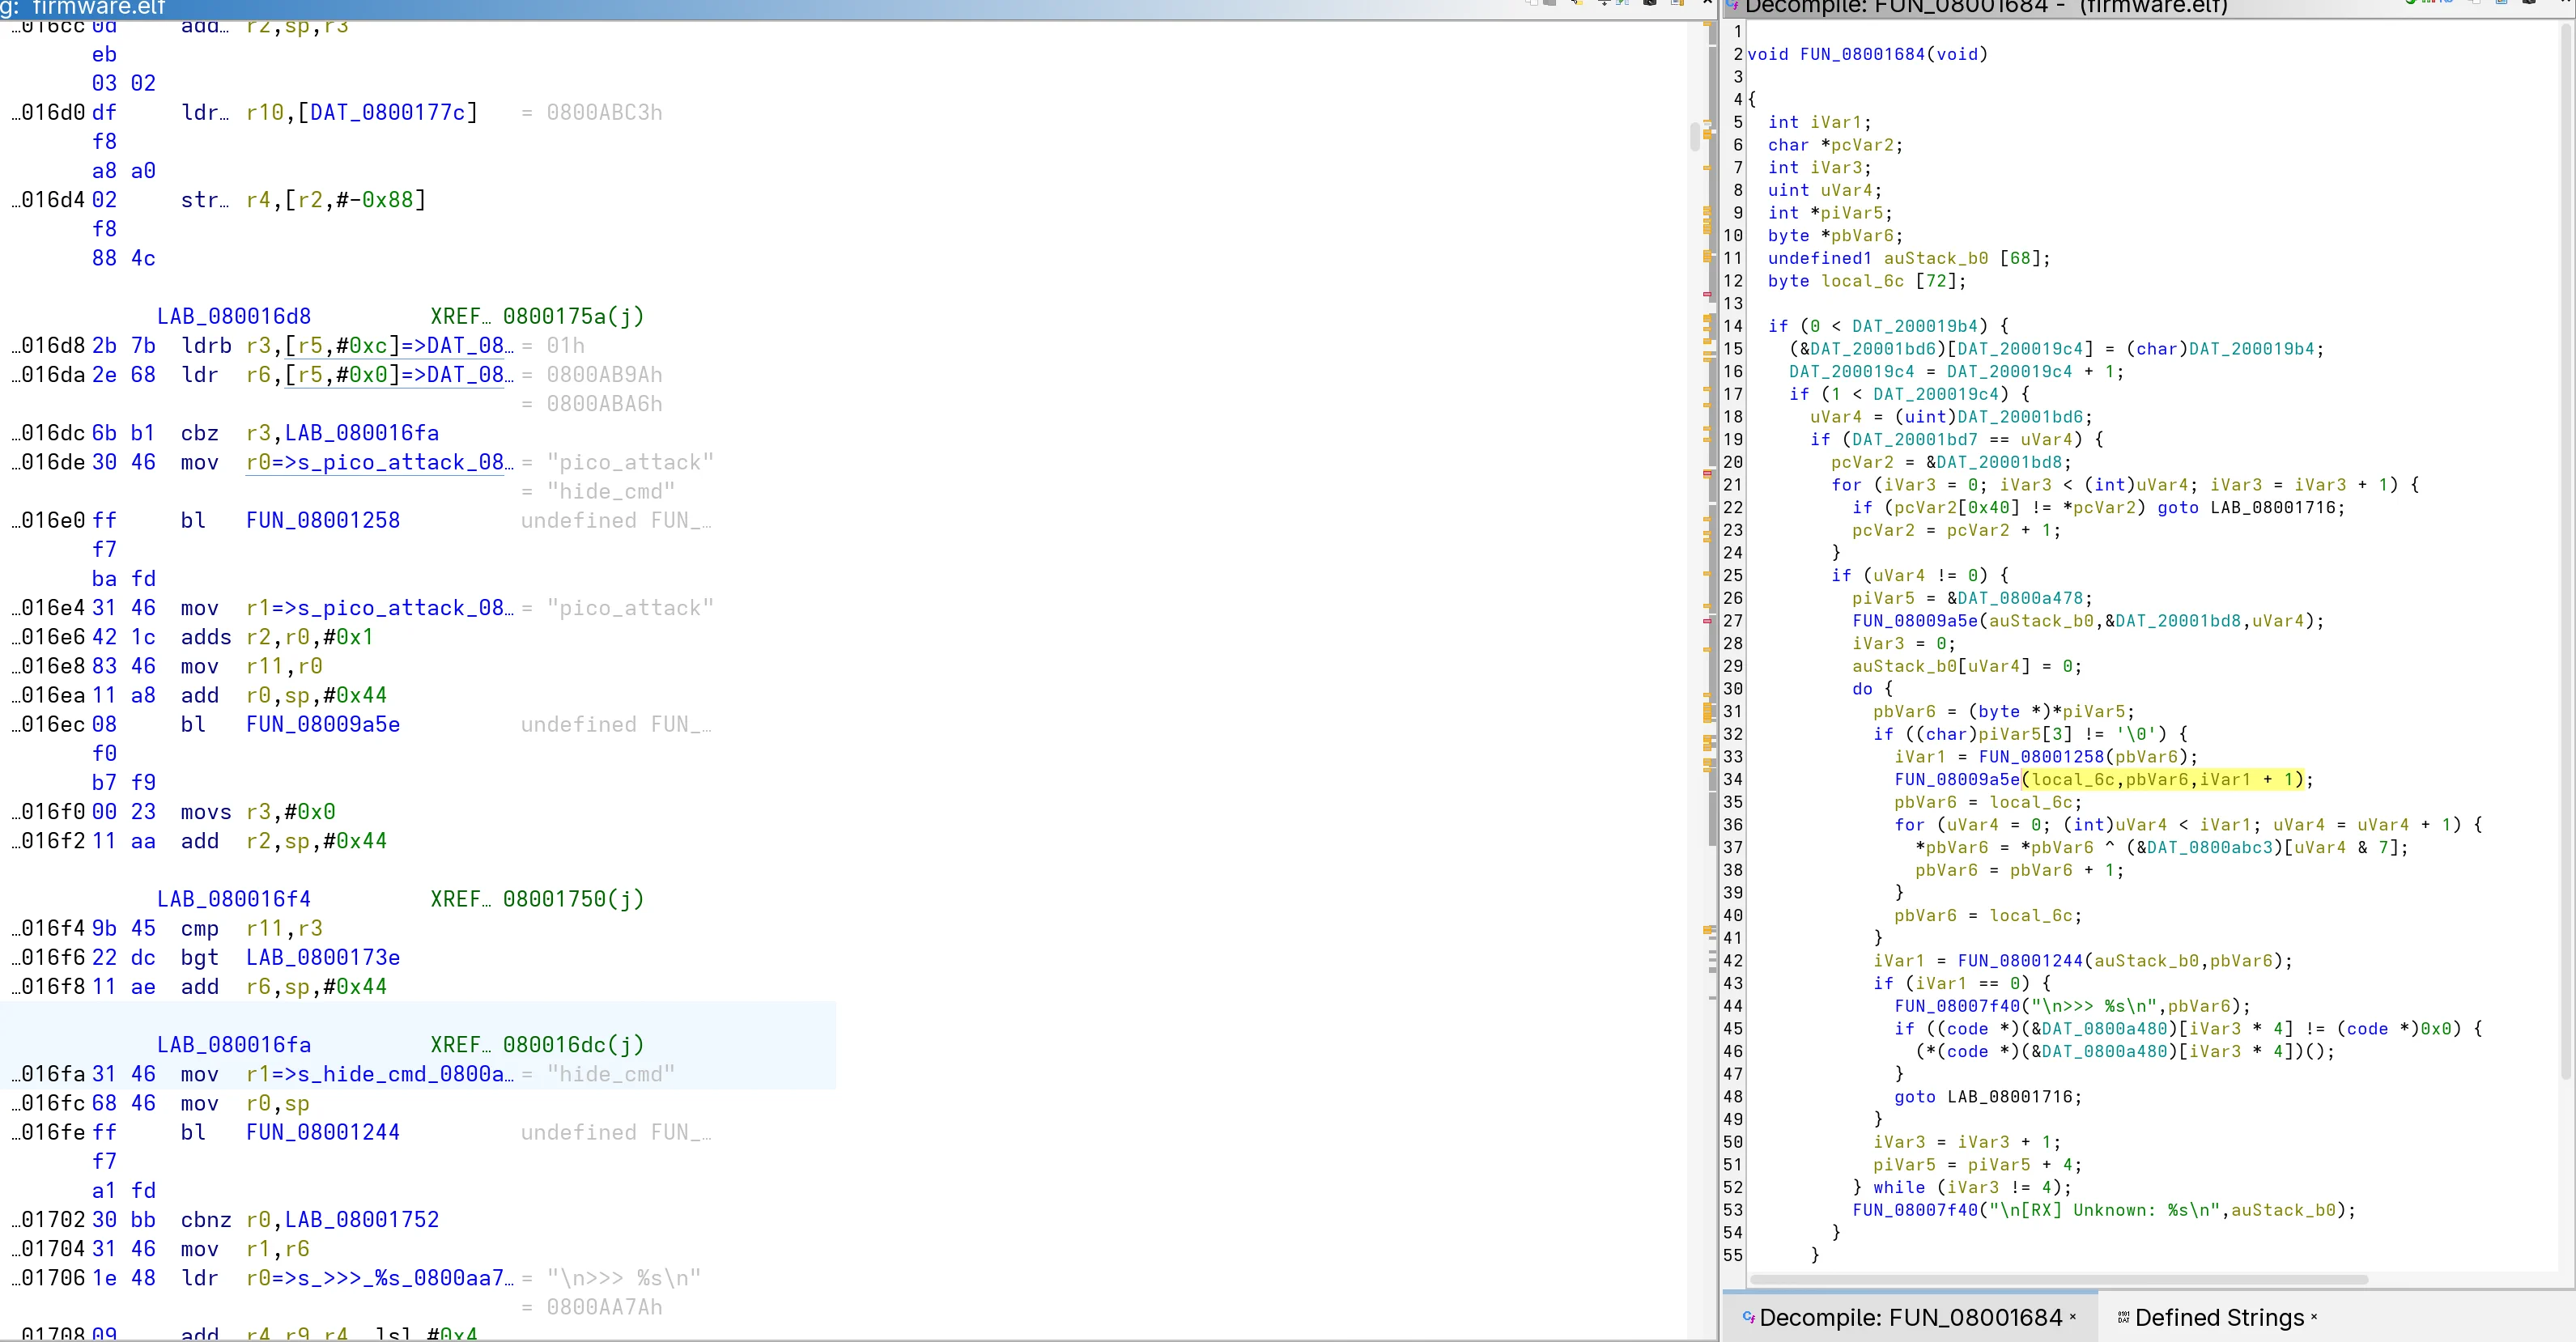Click the LAB_0800173e branch target
The height and width of the screenshot is (1342, 2576).
point(322,957)
